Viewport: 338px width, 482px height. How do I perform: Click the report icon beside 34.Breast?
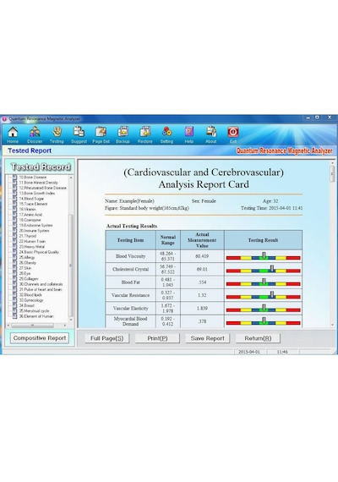coord(14,305)
